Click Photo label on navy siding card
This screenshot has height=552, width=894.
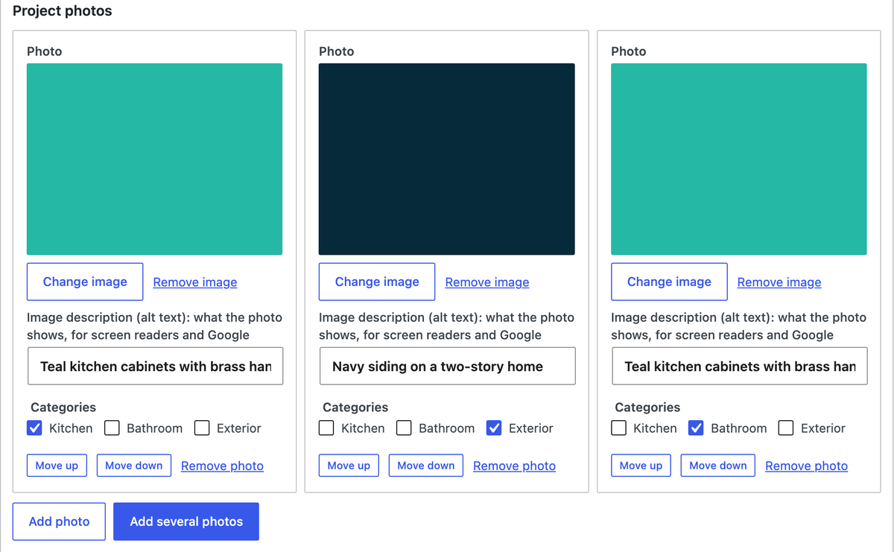coord(336,51)
